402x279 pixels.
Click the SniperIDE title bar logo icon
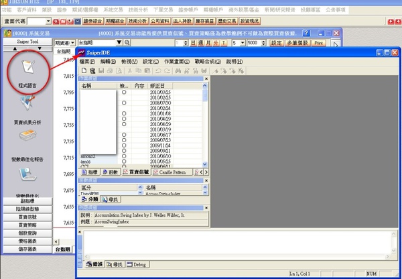pos(82,52)
